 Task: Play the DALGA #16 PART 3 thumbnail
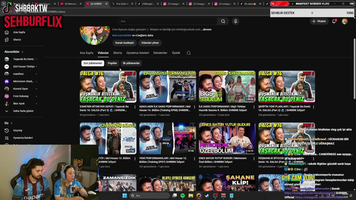(108, 87)
